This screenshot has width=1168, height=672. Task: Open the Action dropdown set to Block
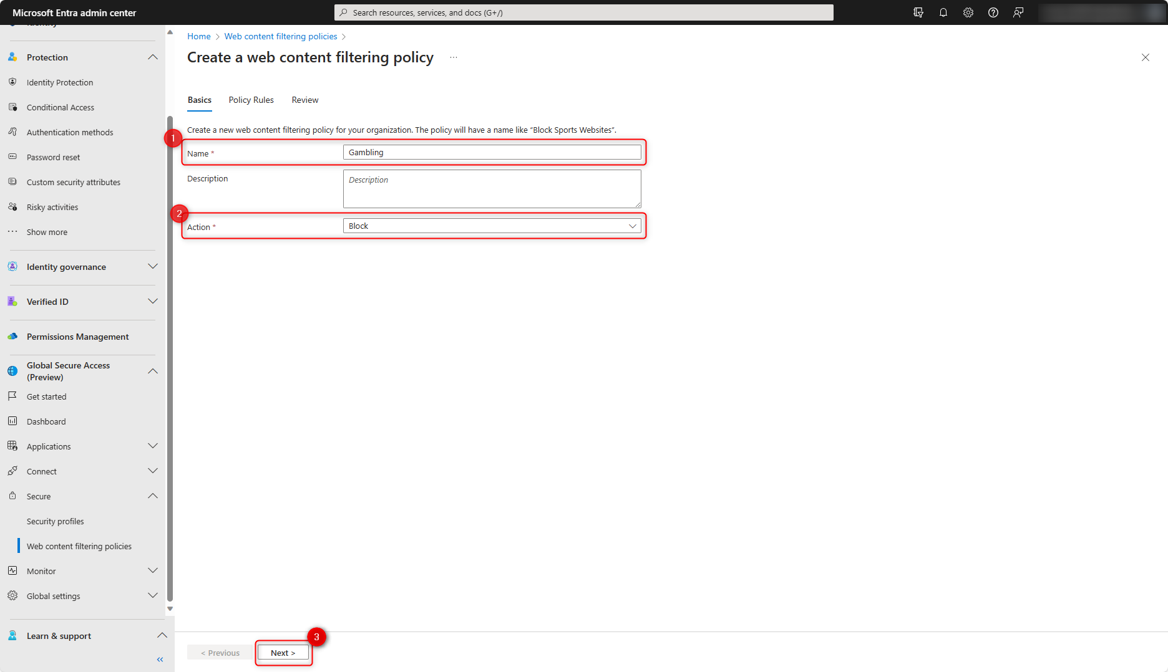492,226
